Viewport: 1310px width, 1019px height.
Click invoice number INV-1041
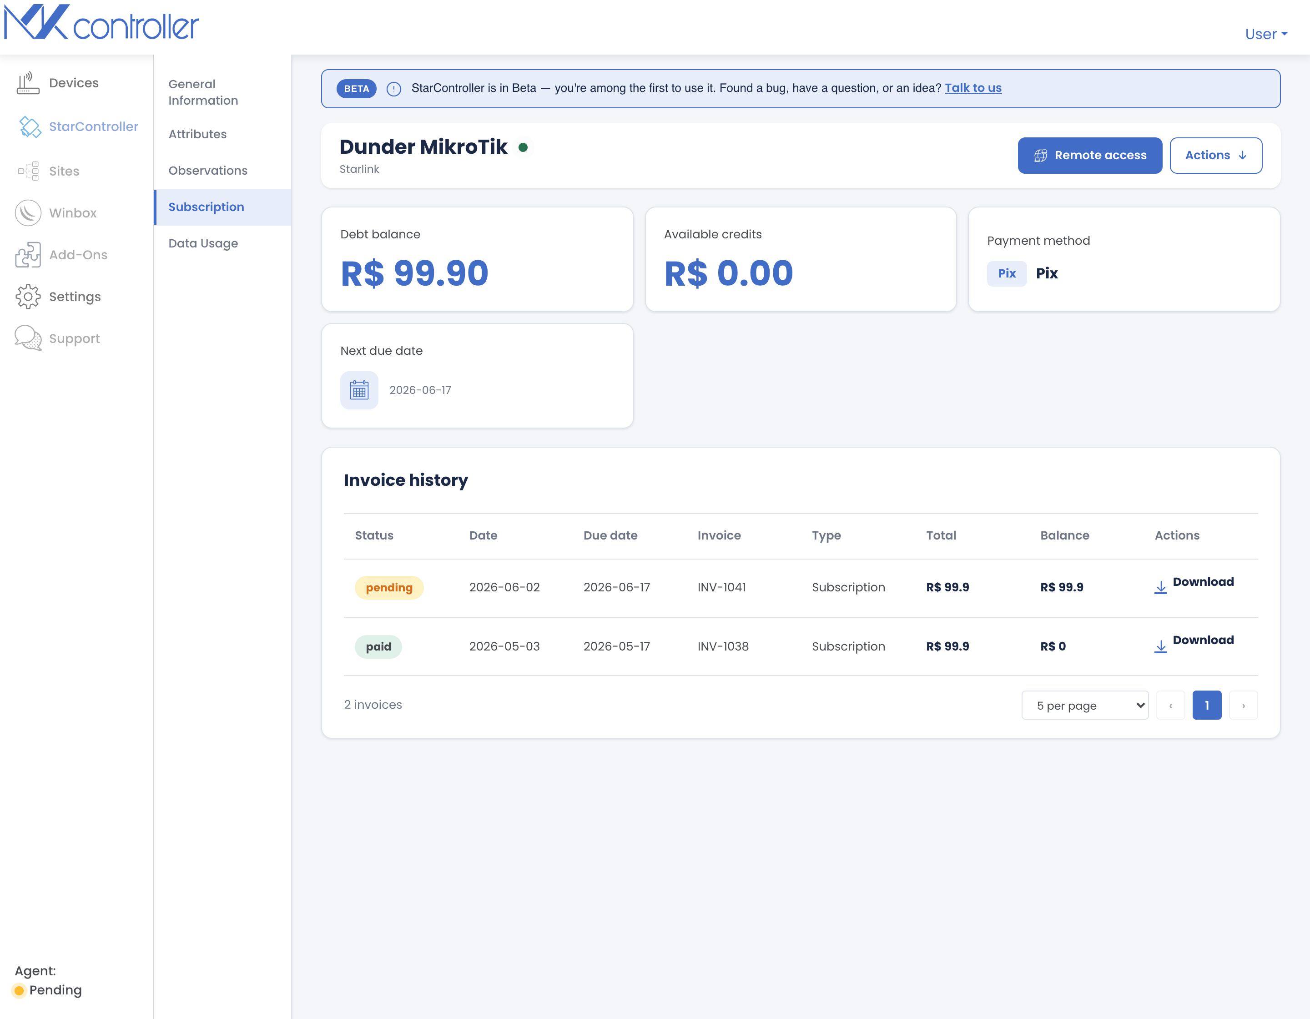pyautogui.click(x=721, y=587)
